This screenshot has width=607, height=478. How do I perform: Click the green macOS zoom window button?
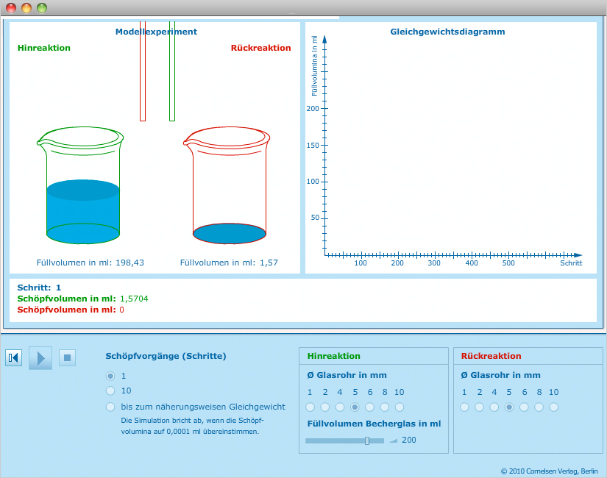pos(42,8)
